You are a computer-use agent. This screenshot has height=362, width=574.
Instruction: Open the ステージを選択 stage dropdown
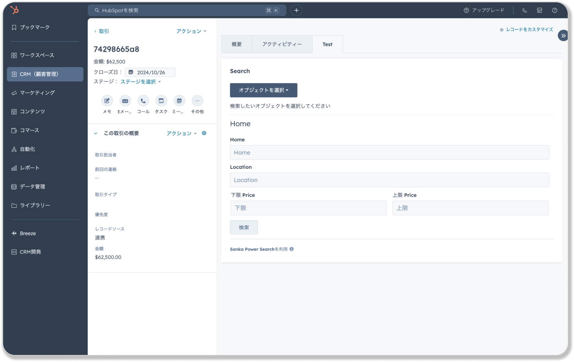click(140, 82)
